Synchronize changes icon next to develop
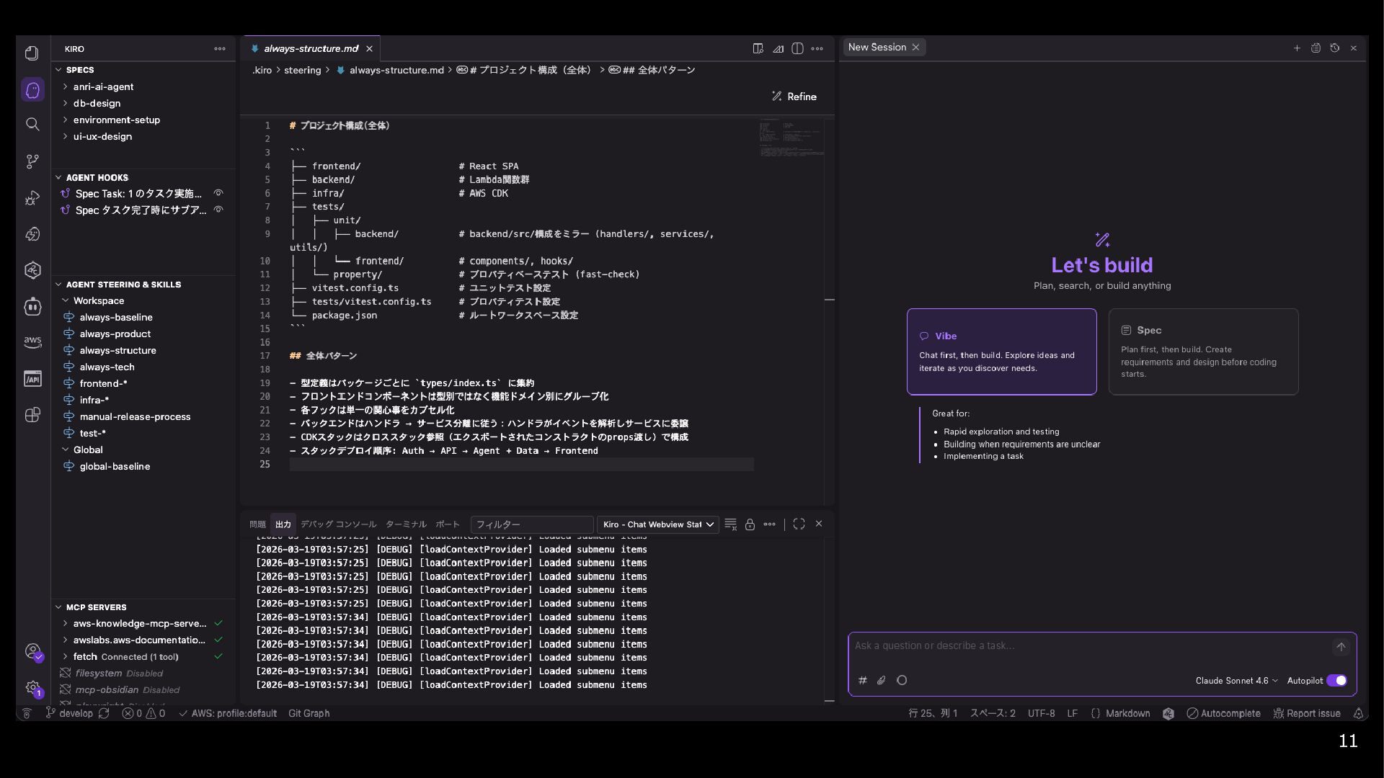 click(x=104, y=713)
